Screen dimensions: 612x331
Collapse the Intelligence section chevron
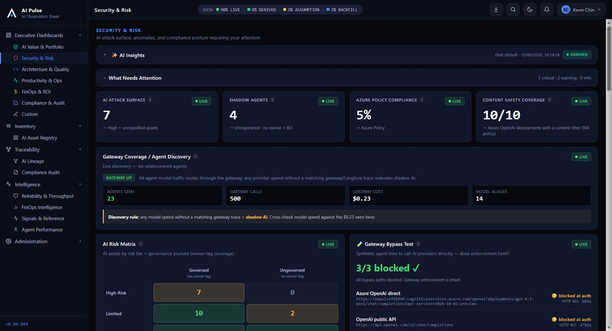click(x=80, y=184)
